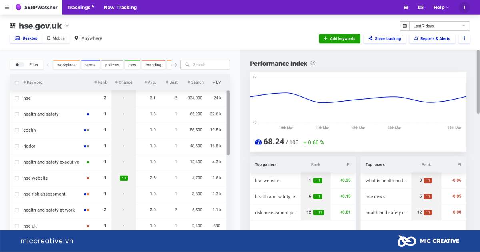Screen dimensions: 480x252
Task: Select the policies tag
Action: click(112, 65)
